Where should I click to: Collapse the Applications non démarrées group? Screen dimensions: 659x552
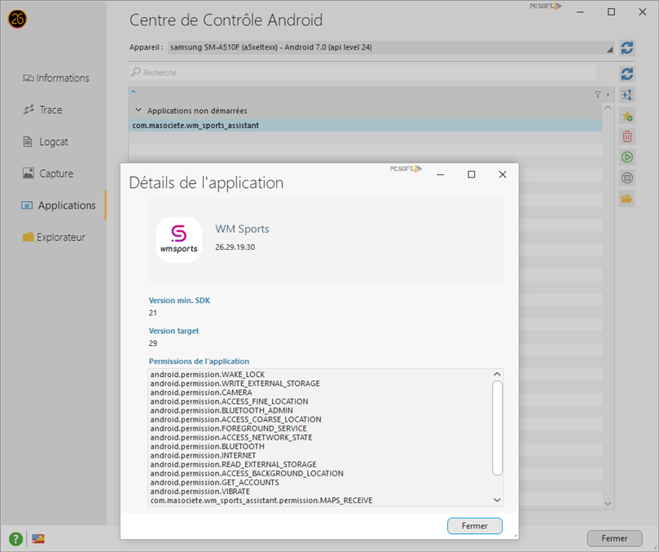point(138,110)
